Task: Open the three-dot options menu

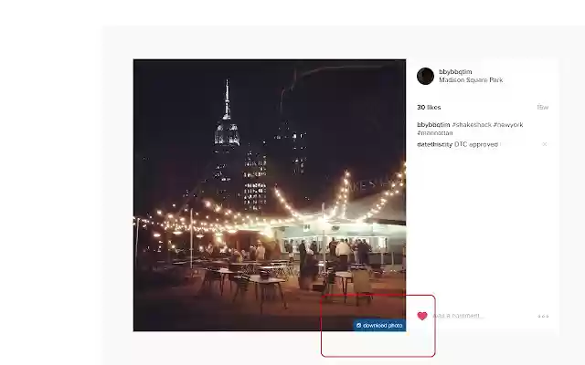Action: click(543, 317)
